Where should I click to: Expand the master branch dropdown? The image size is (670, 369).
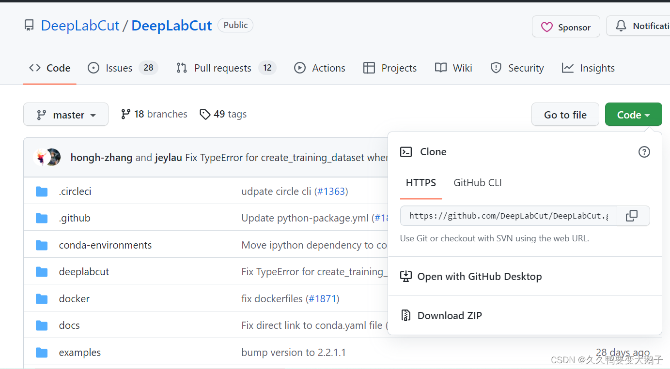click(x=66, y=115)
